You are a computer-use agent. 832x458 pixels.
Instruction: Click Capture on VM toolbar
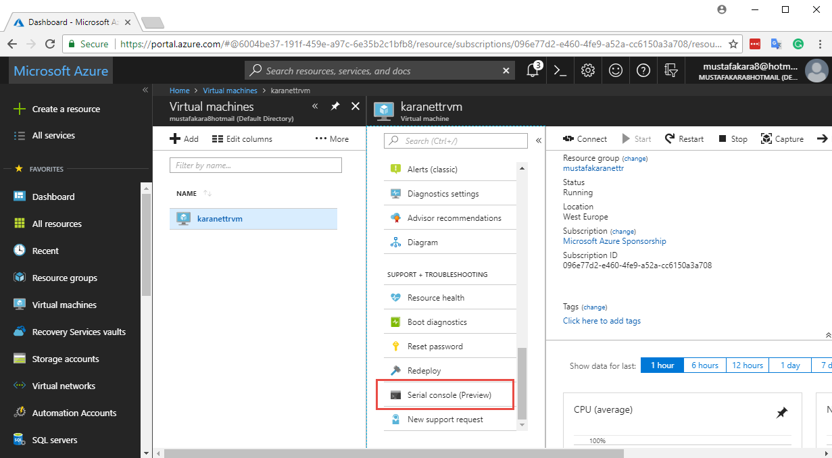coord(782,138)
